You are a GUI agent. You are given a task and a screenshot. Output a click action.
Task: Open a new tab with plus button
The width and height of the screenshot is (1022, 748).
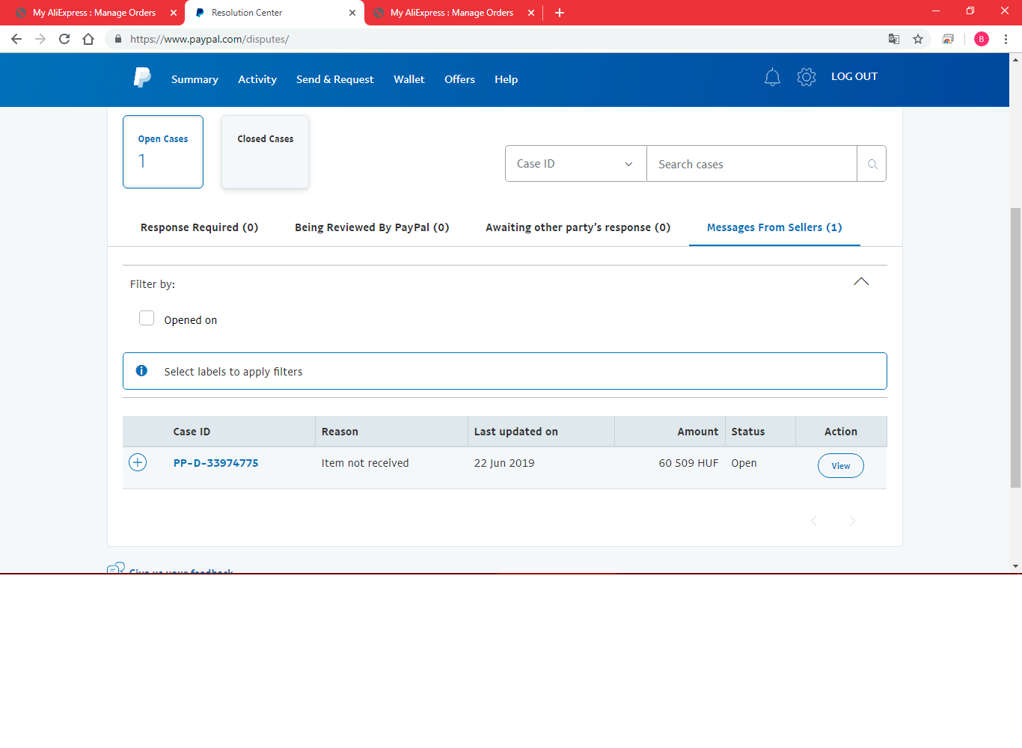coord(559,13)
